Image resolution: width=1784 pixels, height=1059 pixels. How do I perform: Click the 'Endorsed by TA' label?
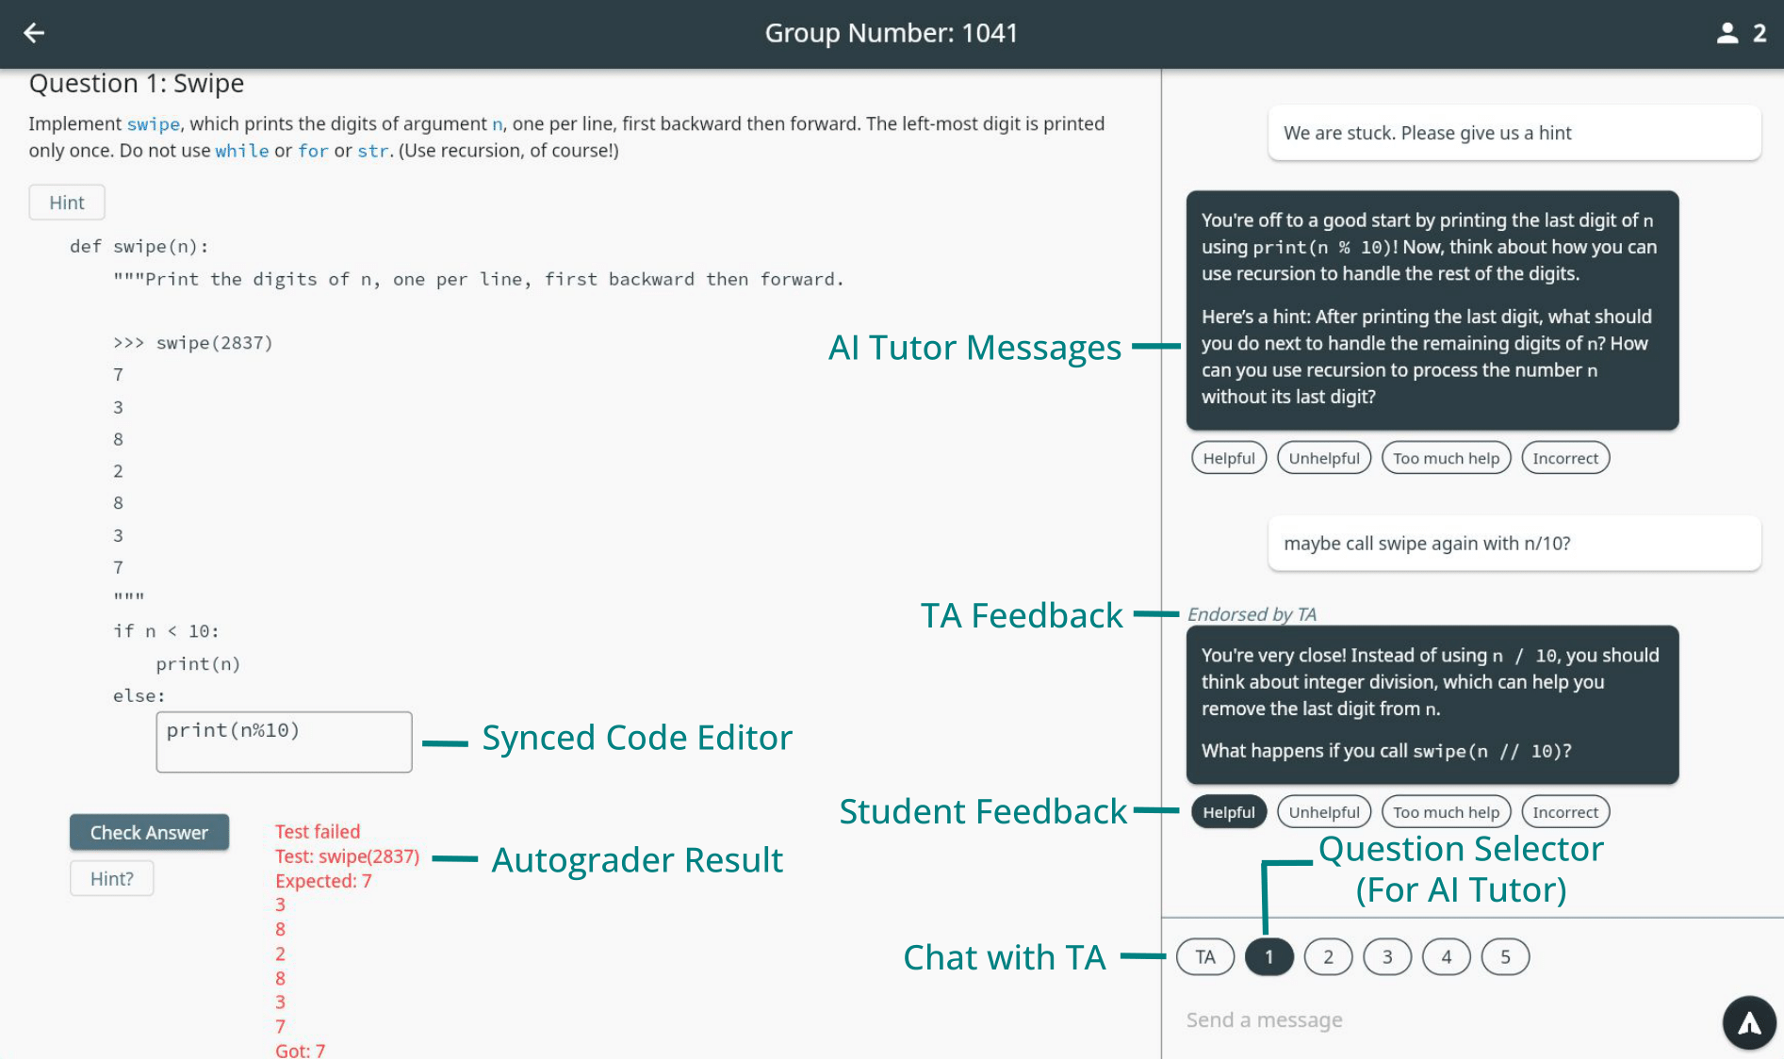(1252, 614)
